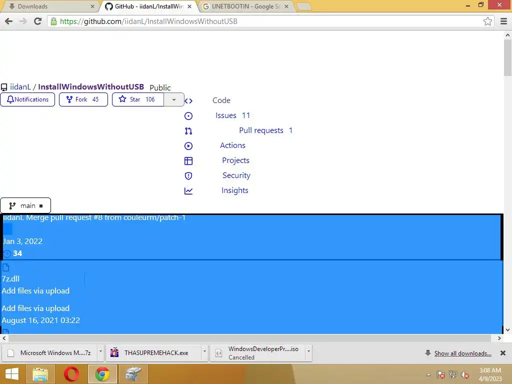Click the green padlock security icon
This screenshot has height=384, width=512.
[53, 21]
